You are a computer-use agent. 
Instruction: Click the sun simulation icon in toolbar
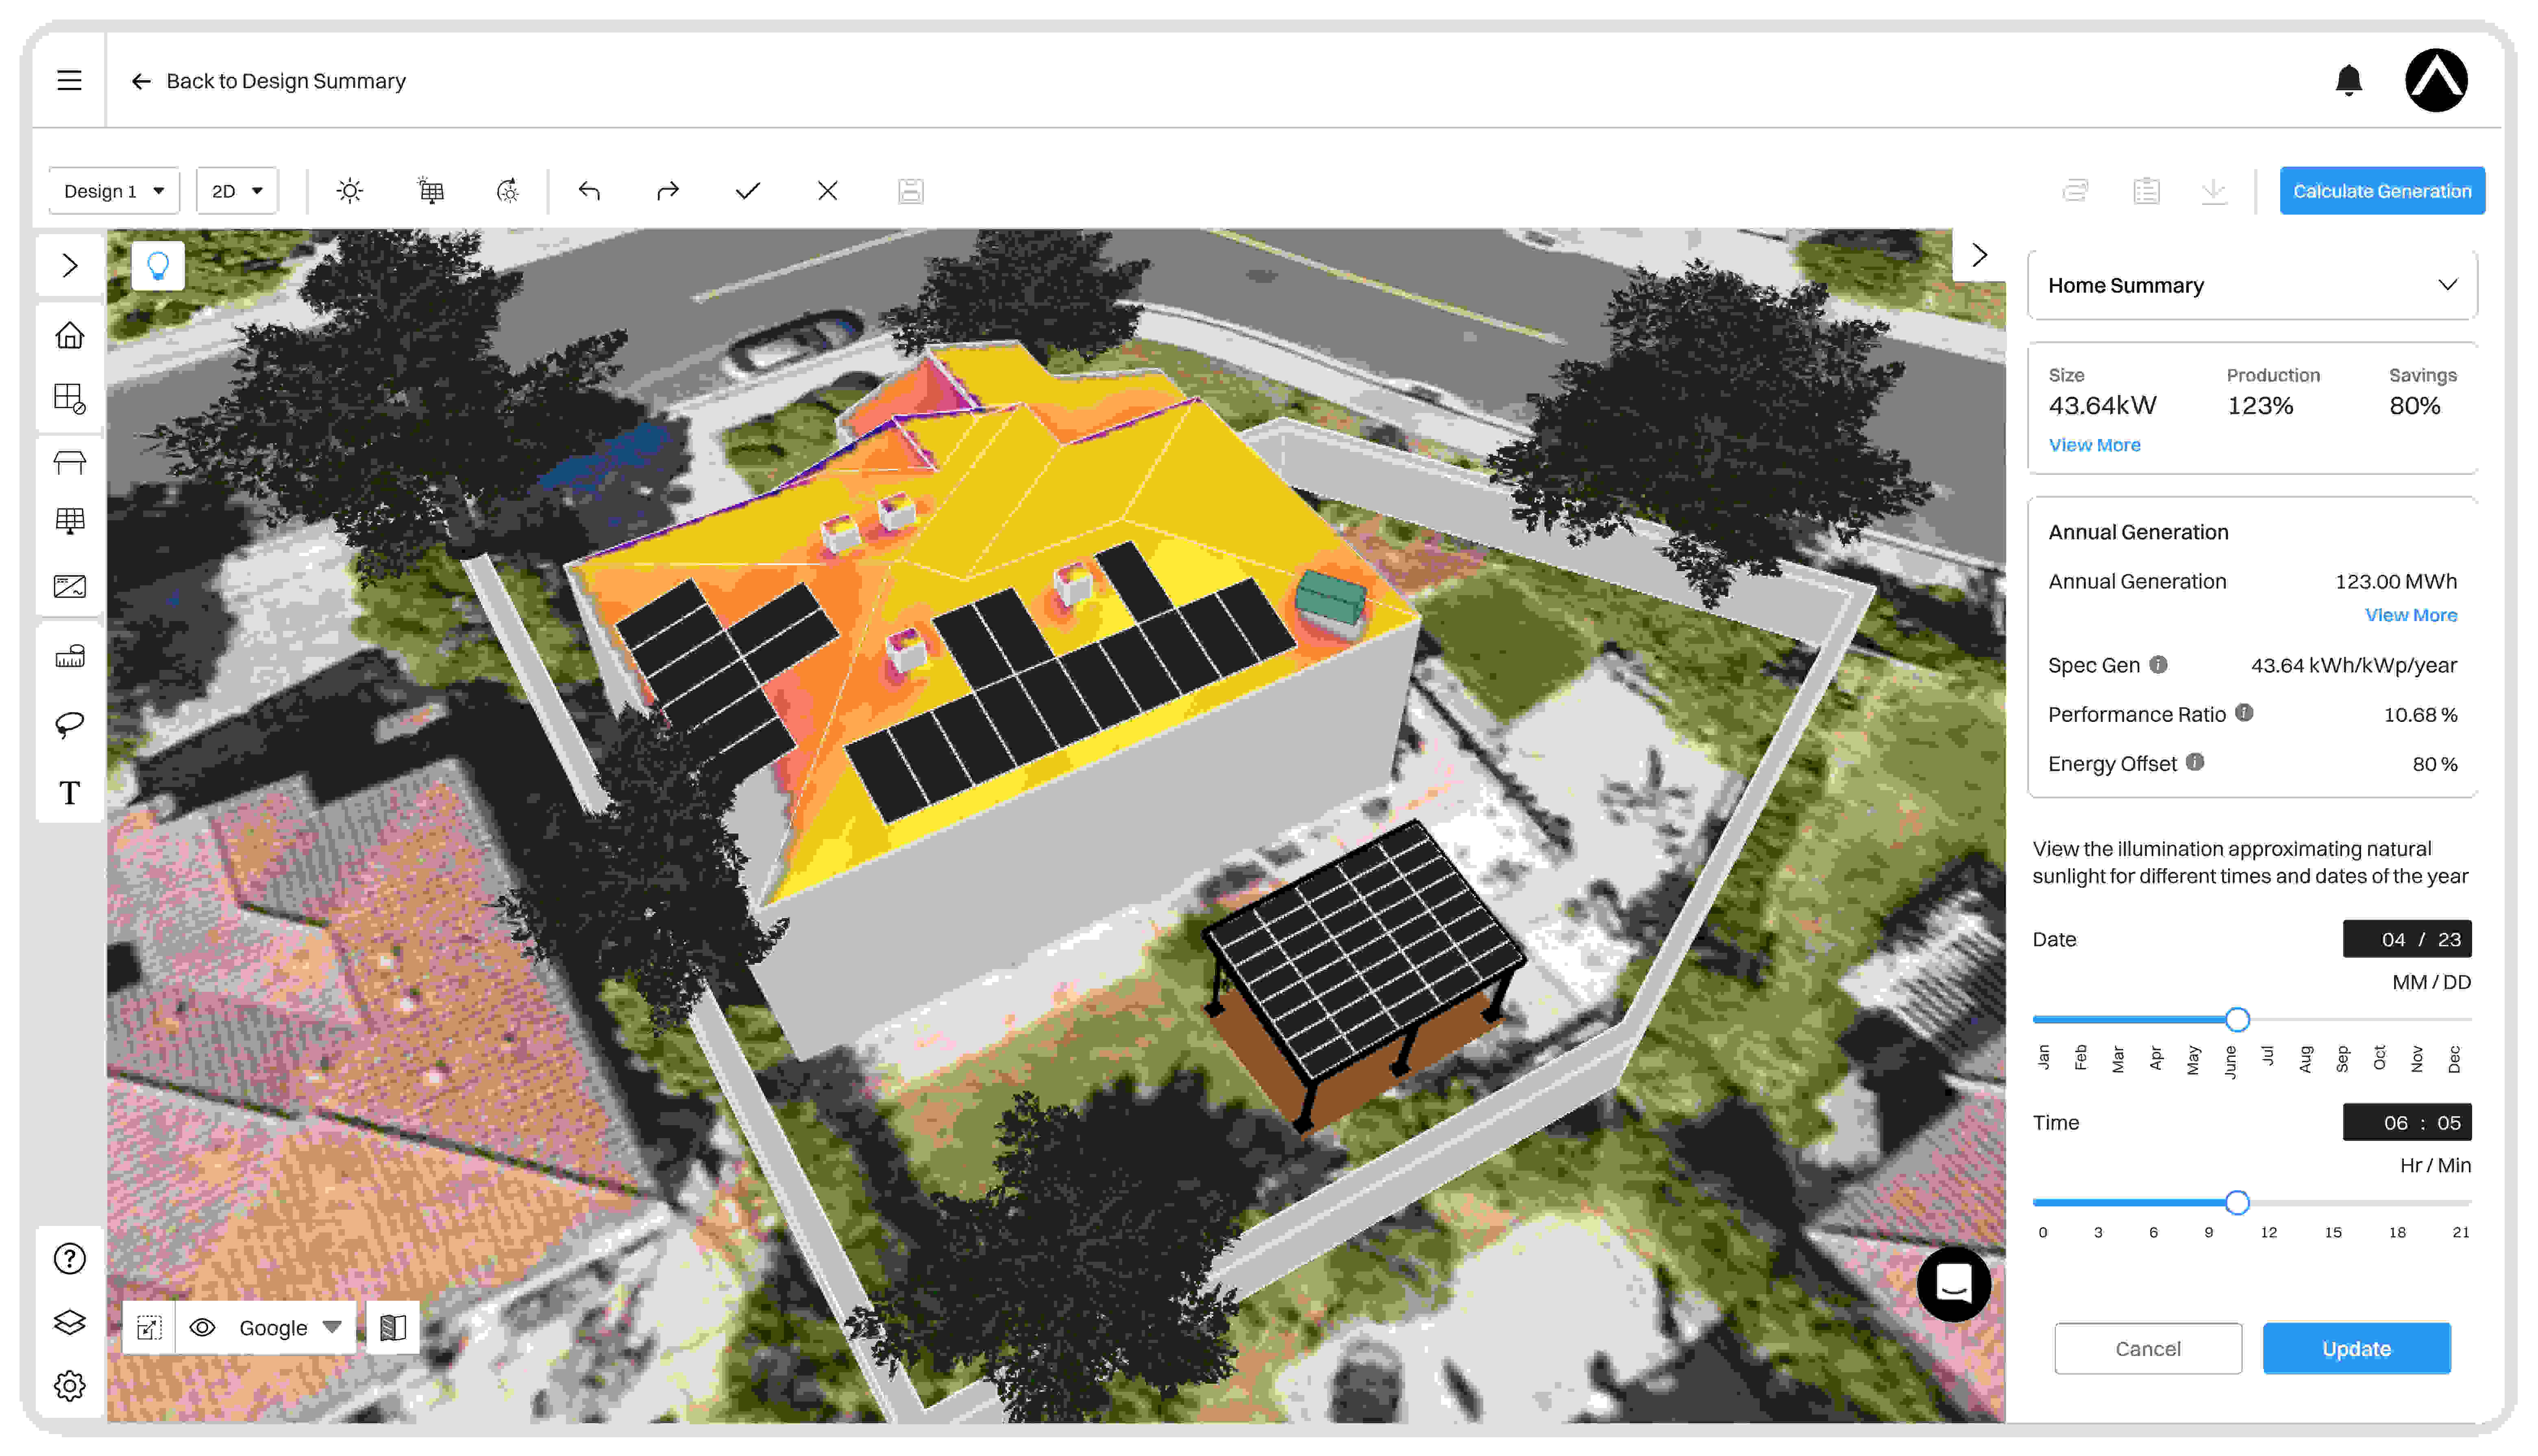[349, 191]
